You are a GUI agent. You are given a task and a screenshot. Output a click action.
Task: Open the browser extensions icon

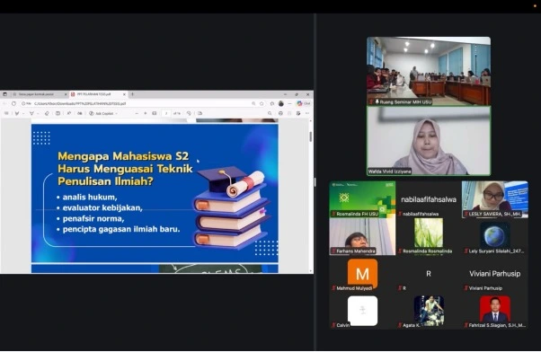point(272,103)
